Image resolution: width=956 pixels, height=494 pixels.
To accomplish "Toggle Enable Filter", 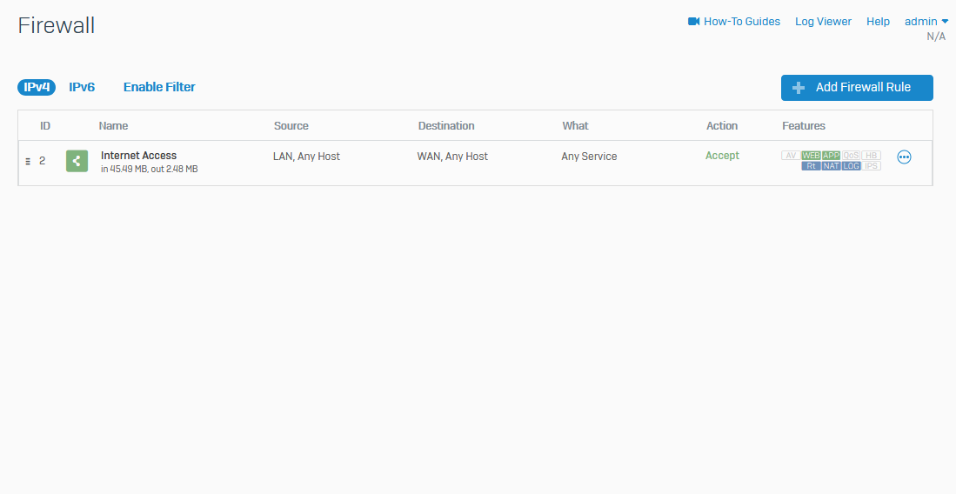I will pos(159,87).
